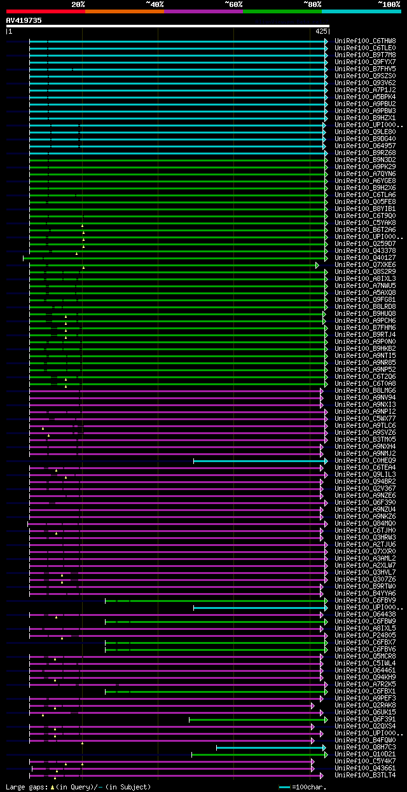The width and height of the screenshot is (407, 792).
Task: Click label UniRef100_A9PBW3
Action: point(365,111)
